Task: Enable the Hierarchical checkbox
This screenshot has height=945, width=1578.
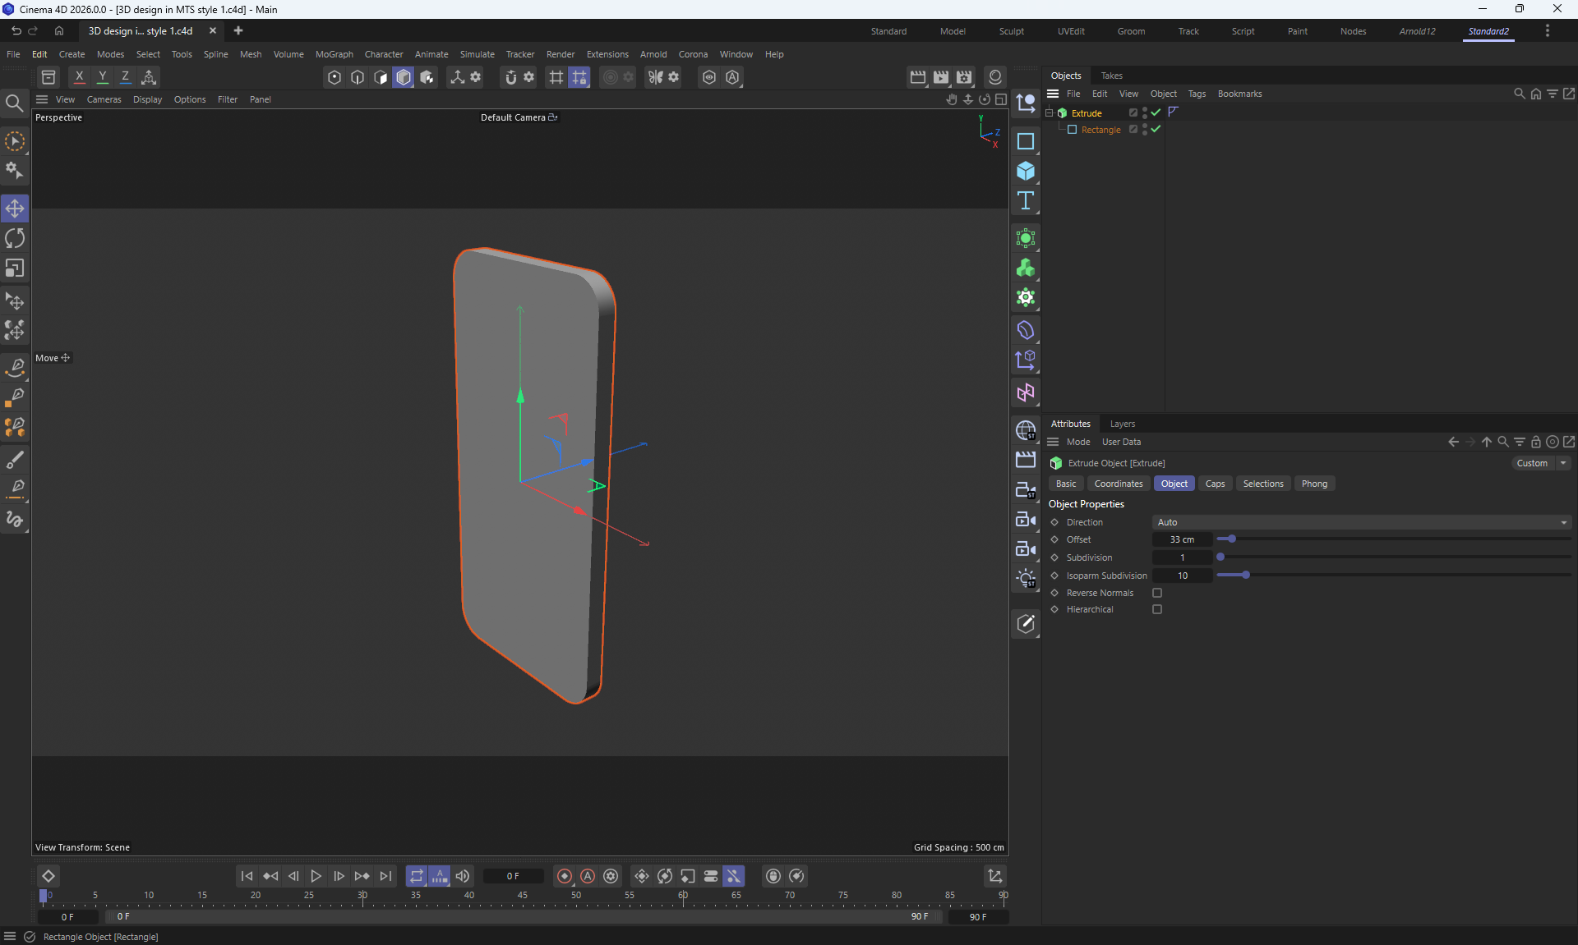Action: (1157, 609)
